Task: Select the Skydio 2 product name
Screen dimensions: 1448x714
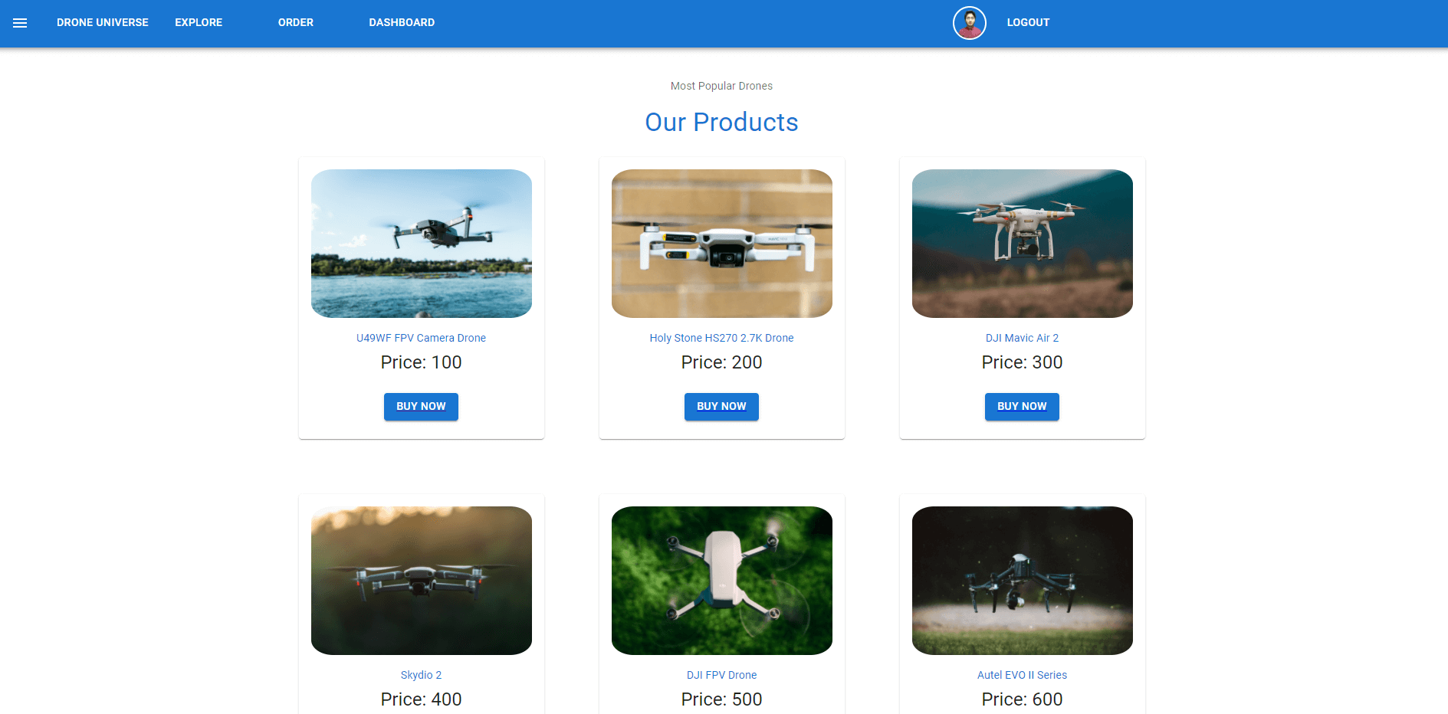Action: (421, 675)
